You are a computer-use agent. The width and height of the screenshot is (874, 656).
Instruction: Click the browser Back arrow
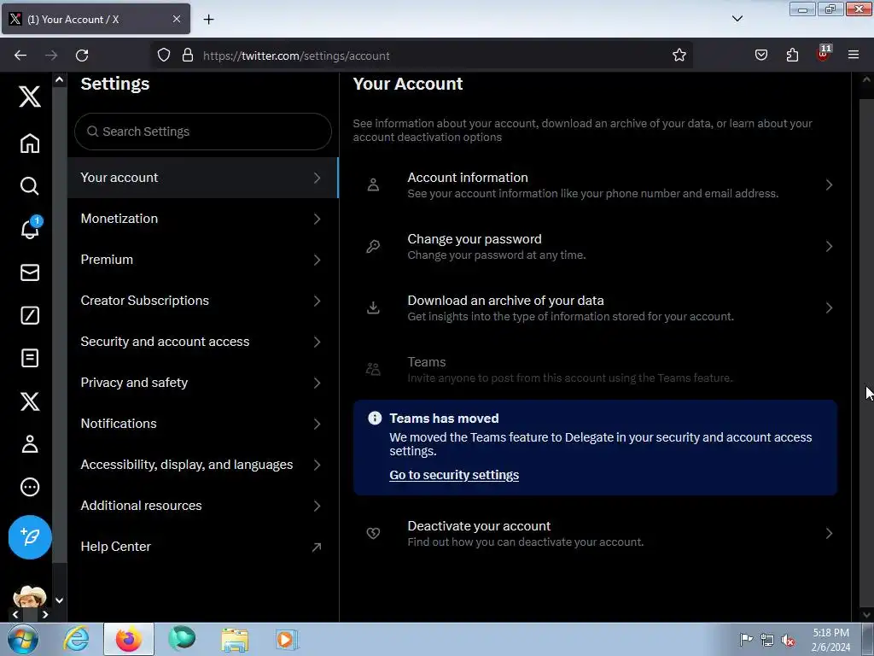click(x=20, y=56)
